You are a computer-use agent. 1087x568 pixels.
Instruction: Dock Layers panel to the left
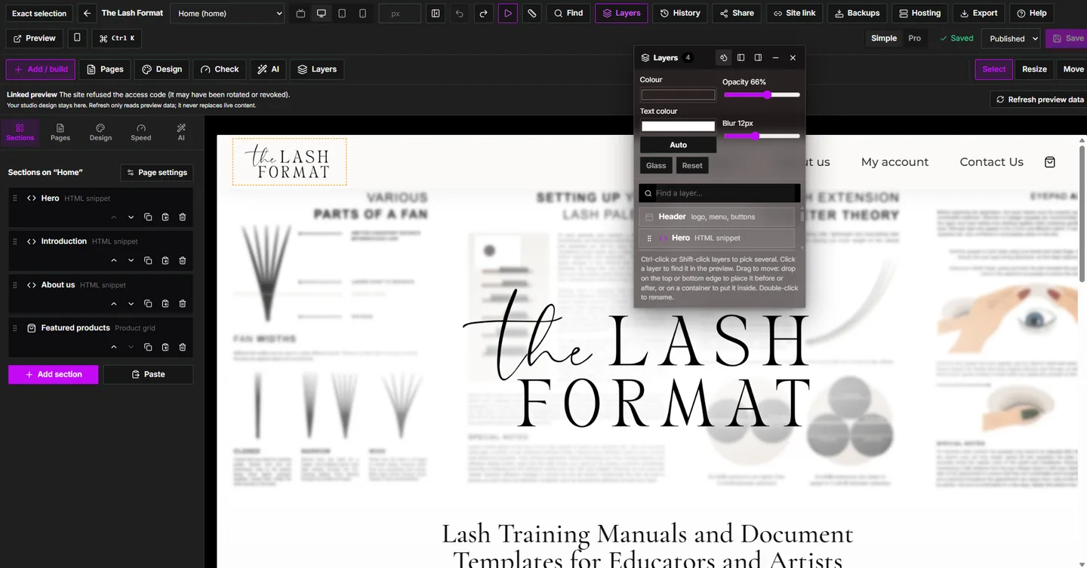tap(741, 57)
